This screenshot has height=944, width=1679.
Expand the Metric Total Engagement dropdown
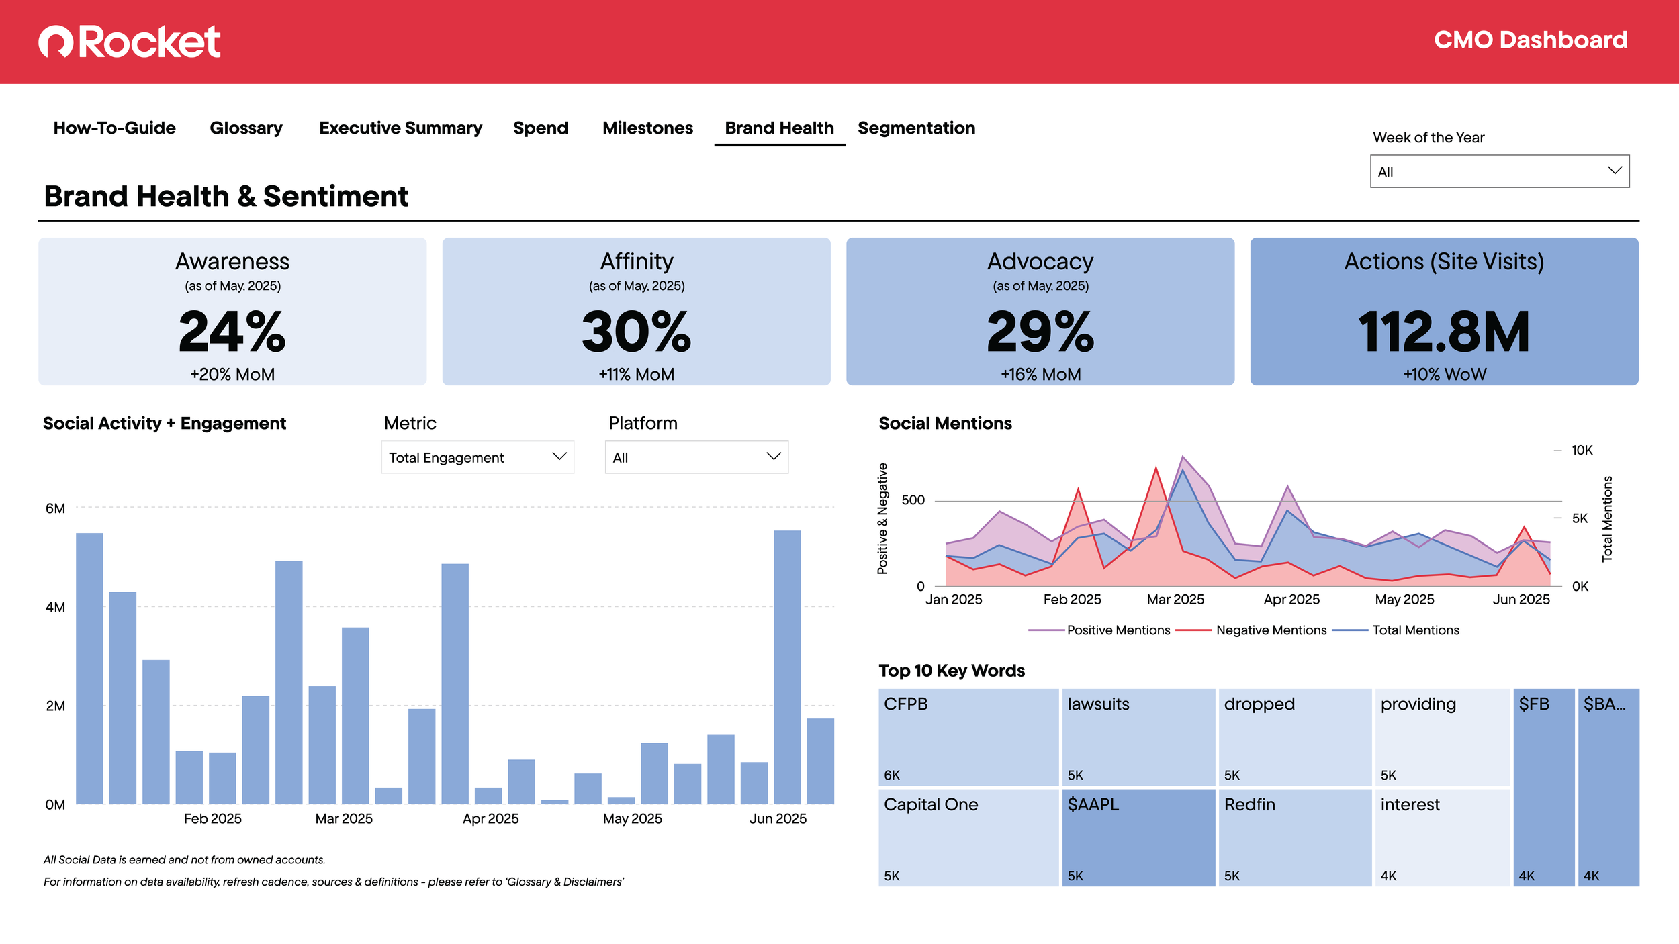point(477,457)
